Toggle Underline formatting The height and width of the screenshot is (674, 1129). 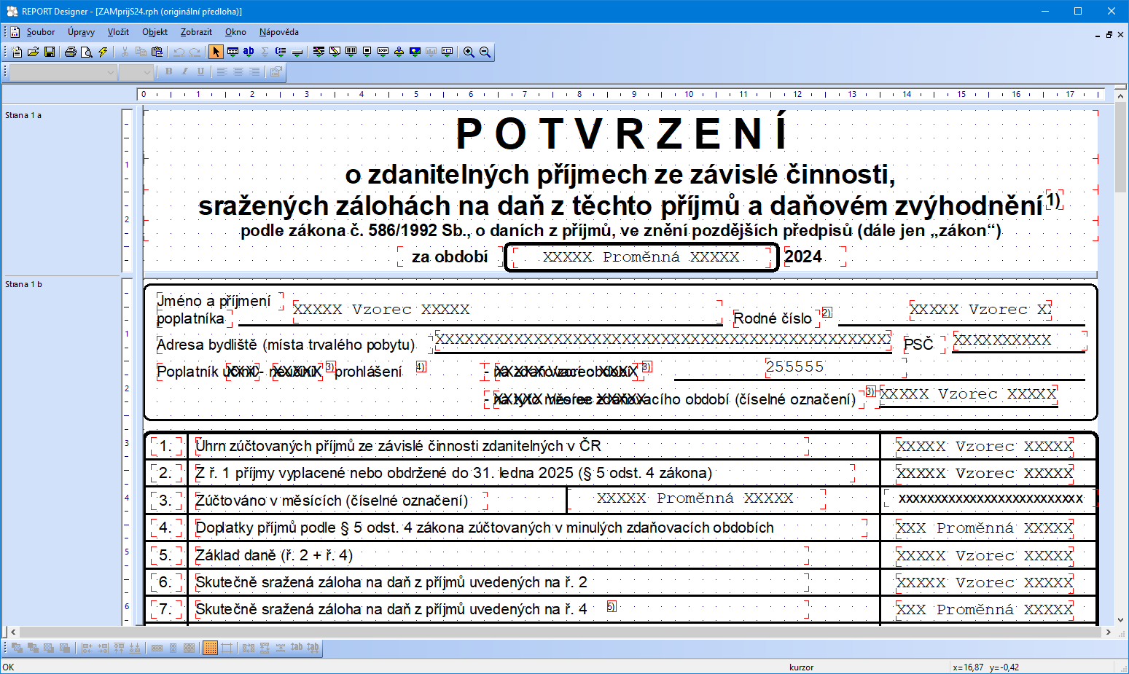coord(200,71)
